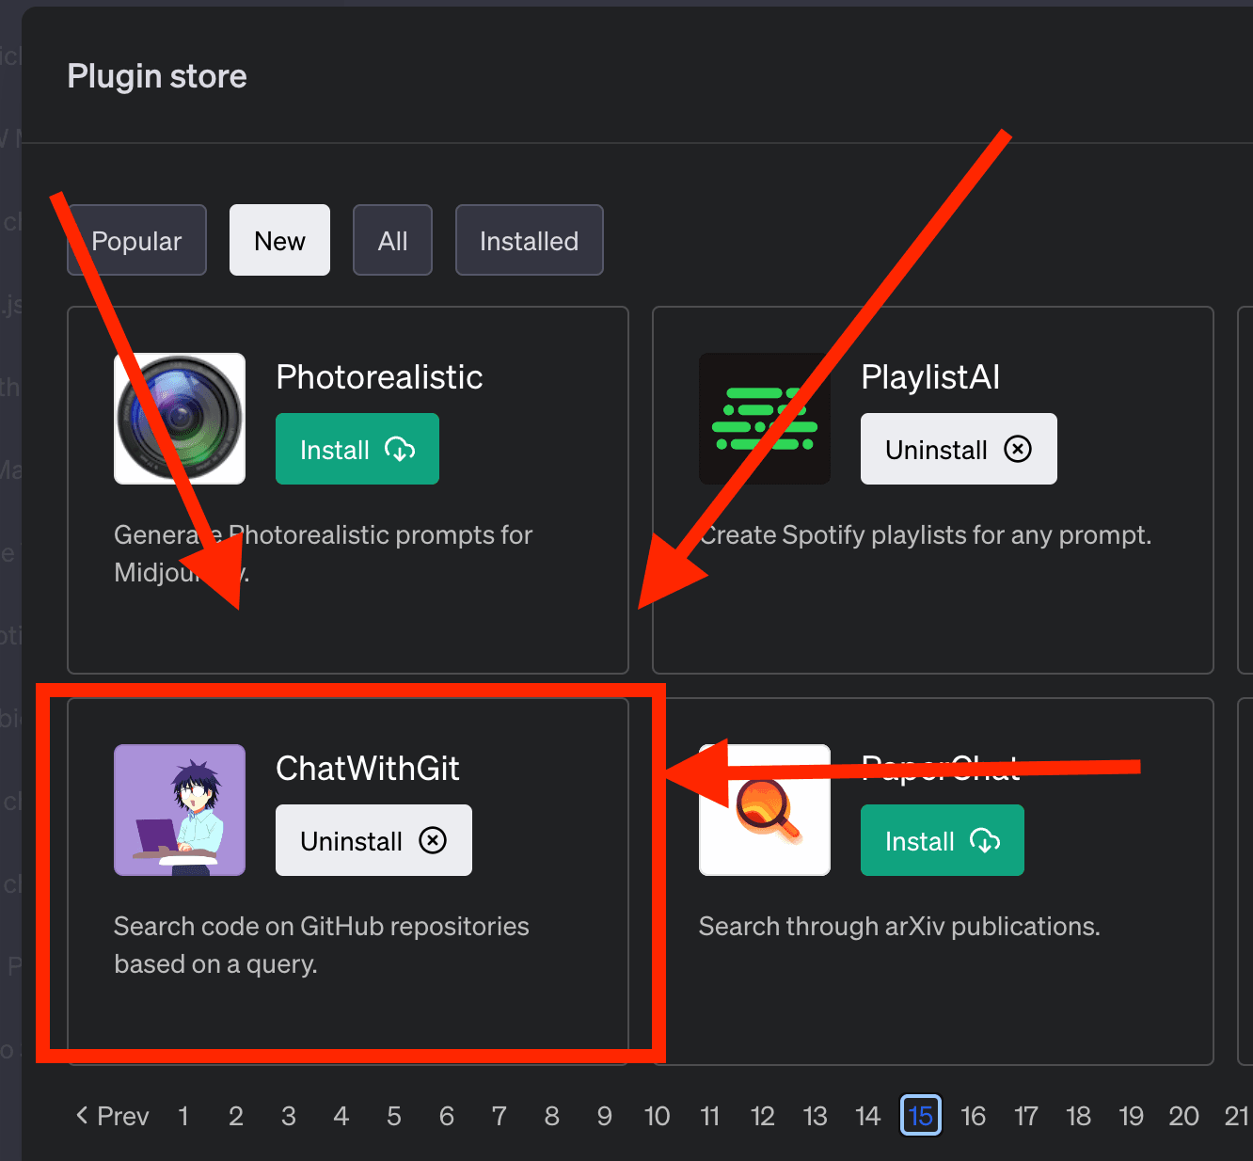
Task: Click the ChatWithGit plugin title
Action: click(368, 769)
